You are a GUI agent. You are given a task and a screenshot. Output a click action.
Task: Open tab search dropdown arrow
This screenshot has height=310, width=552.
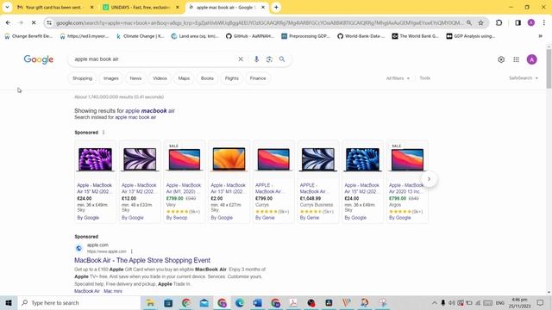pyautogui.click(x=7, y=7)
